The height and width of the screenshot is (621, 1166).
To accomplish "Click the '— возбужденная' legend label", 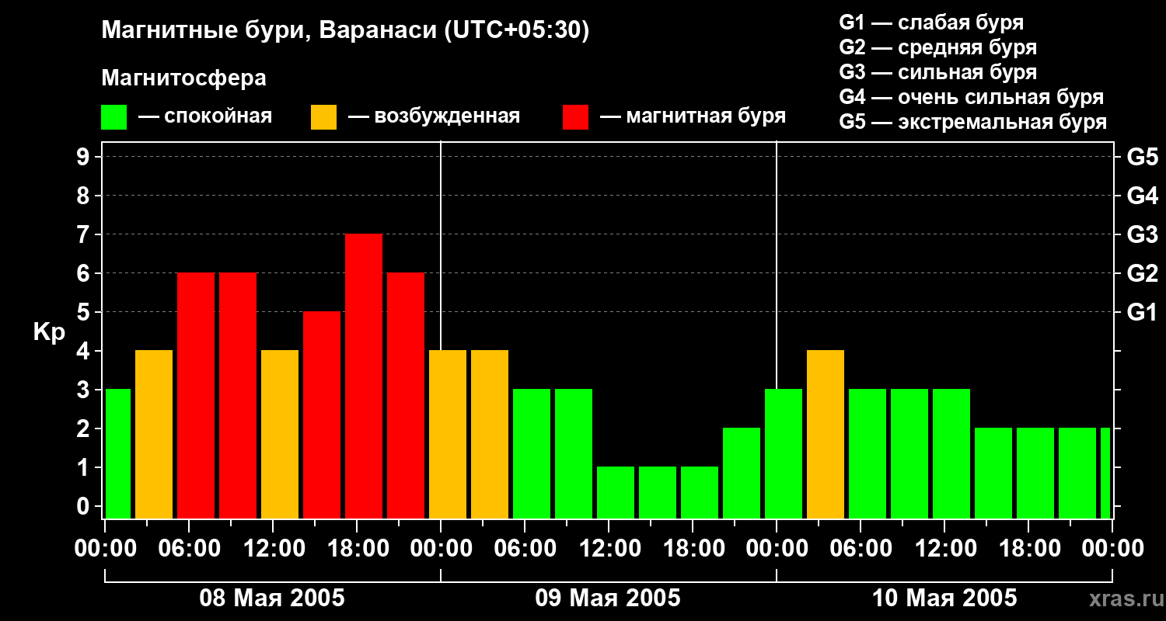I will pos(434,116).
